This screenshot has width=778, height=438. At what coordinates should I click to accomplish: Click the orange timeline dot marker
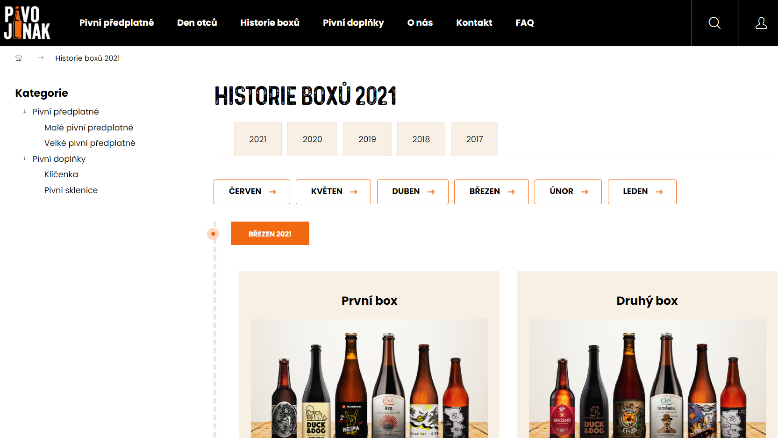pos(213,234)
